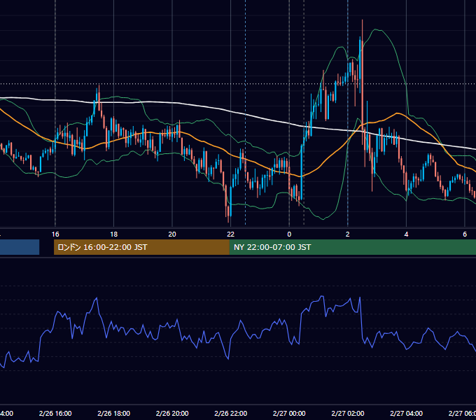Click the 2 hour label on price chart axis
476x420 pixels.
(348, 234)
